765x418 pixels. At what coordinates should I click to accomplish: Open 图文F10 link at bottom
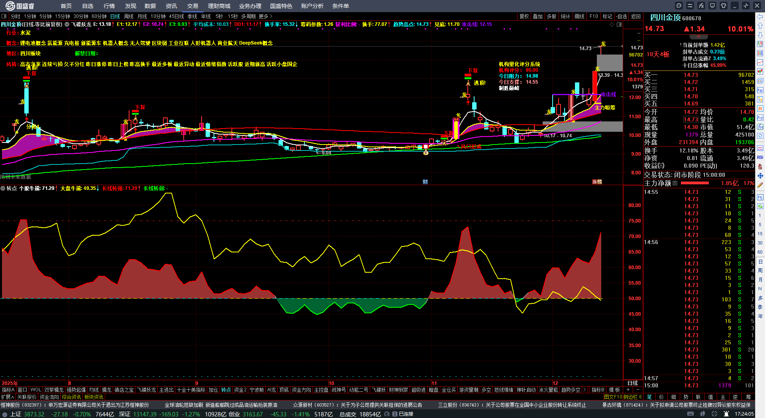[613, 397]
